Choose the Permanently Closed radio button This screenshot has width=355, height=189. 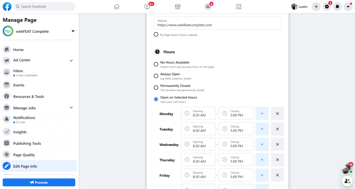click(156, 88)
